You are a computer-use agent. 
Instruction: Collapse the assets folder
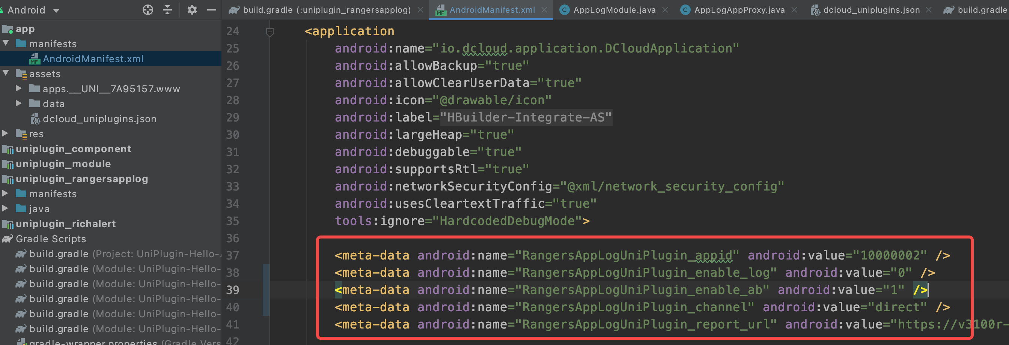pyautogui.click(x=6, y=73)
